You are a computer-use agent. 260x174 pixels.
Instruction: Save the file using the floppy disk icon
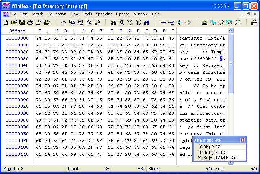(x=22, y=22)
